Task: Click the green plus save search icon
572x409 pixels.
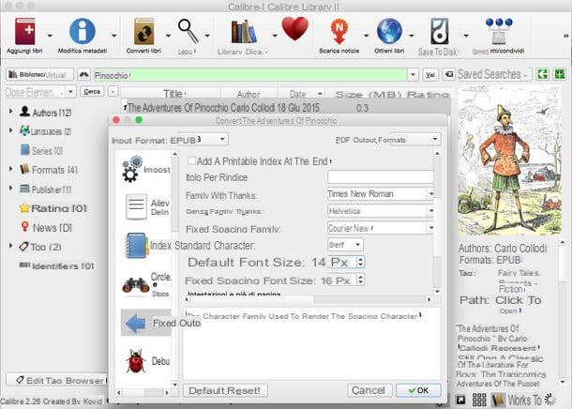Action: click(560, 74)
